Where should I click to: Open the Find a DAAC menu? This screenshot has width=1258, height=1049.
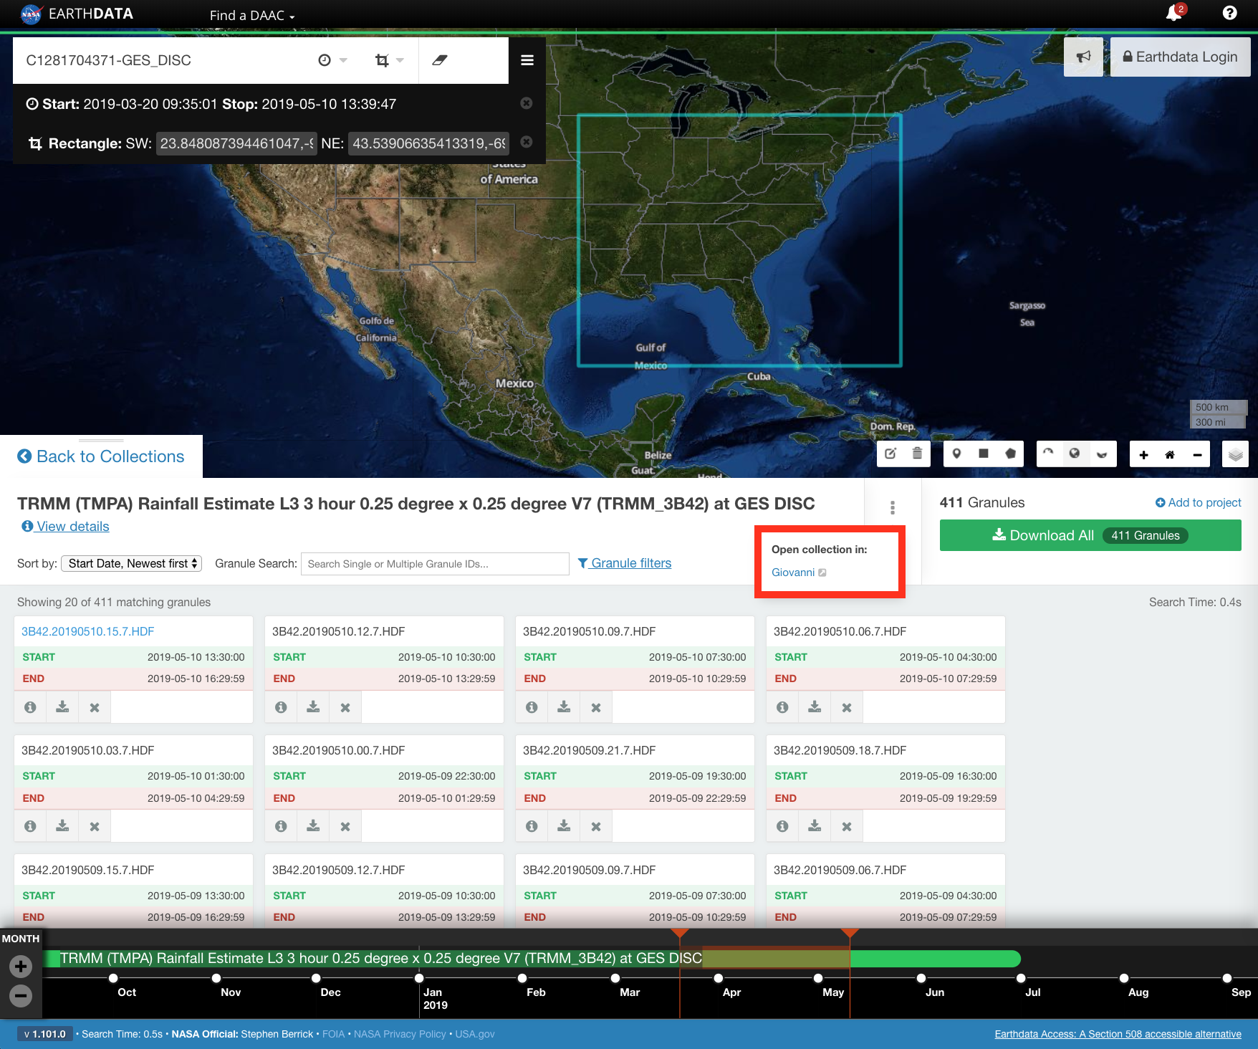[252, 15]
